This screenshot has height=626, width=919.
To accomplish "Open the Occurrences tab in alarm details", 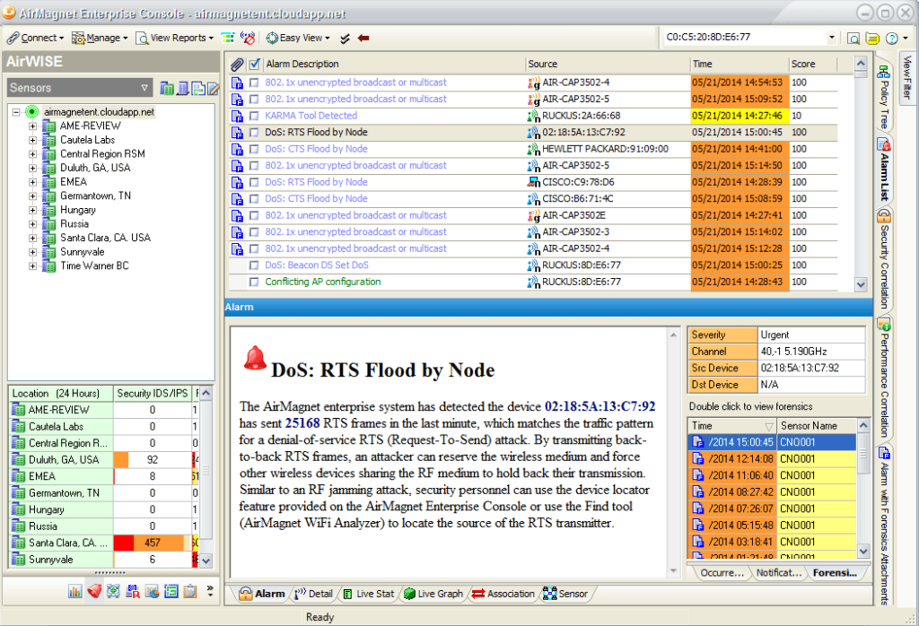I will coord(722,573).
